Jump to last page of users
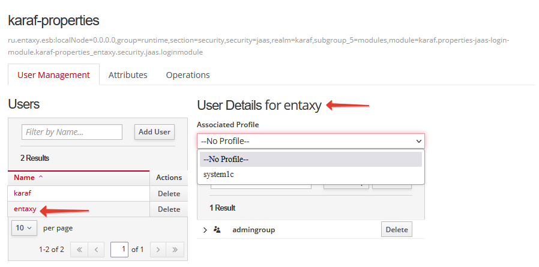The image size is (539, 267). 175,250
